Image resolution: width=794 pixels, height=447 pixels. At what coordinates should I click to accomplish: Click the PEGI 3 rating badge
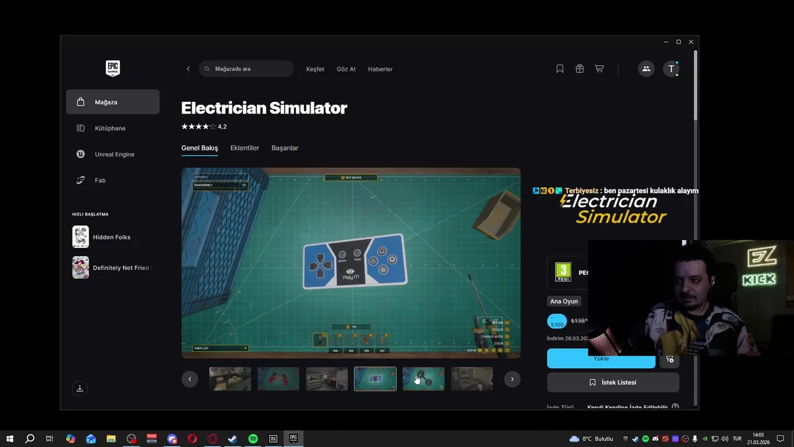563,272
